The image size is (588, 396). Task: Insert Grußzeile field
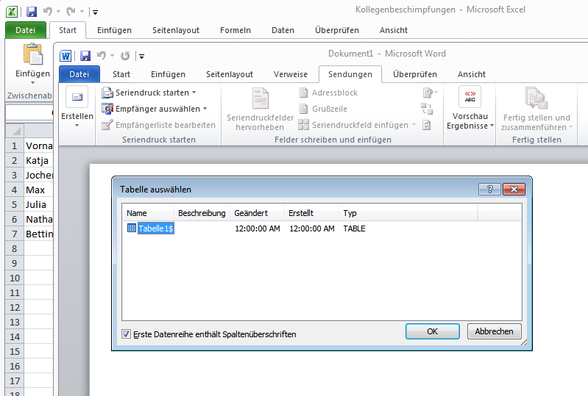point(323,109)
